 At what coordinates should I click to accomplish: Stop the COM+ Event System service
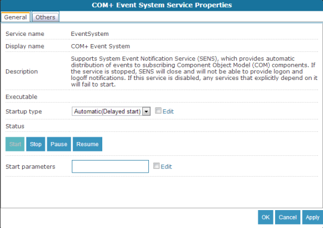point(36,144)
